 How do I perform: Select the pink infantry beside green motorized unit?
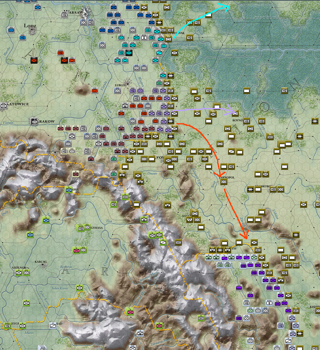click(76, 251)
